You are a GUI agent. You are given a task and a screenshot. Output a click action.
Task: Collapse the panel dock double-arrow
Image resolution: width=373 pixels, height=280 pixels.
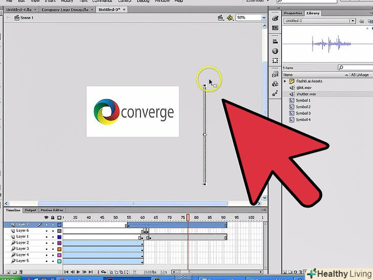pyautogui.click(x=279, y=8)
